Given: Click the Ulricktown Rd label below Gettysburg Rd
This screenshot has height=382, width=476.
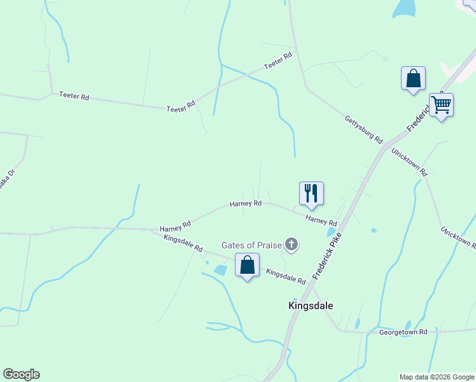Looking at the screenshot, I should point(410,162).
